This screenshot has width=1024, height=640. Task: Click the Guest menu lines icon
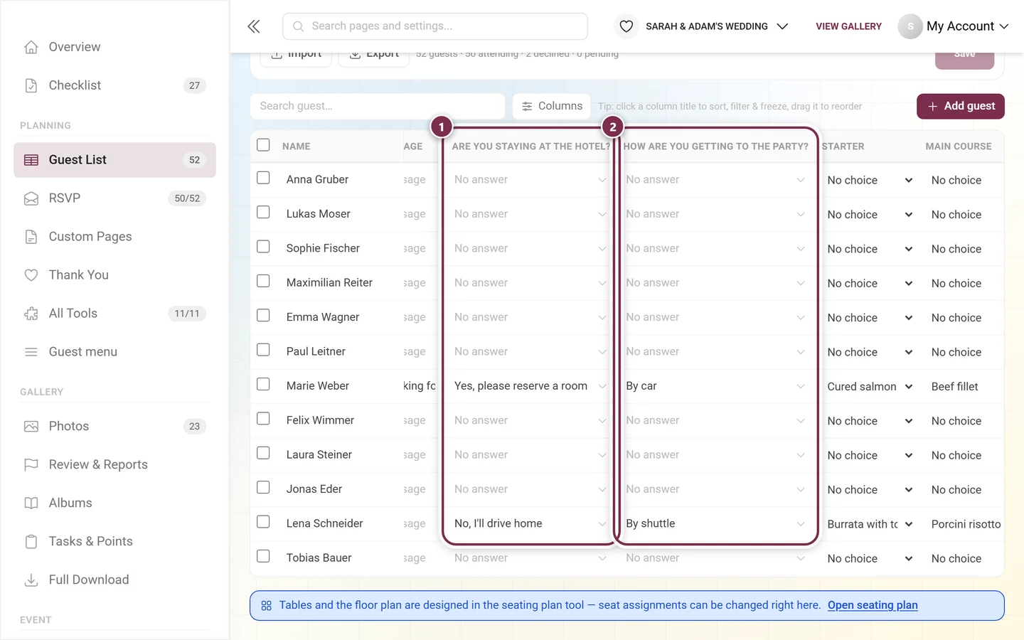pyautogui.click(x=31, y=352)
